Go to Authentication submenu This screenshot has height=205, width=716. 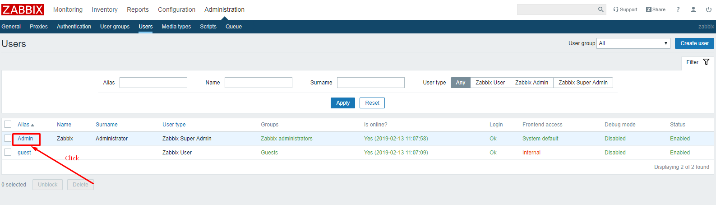[x=74, y=27]
